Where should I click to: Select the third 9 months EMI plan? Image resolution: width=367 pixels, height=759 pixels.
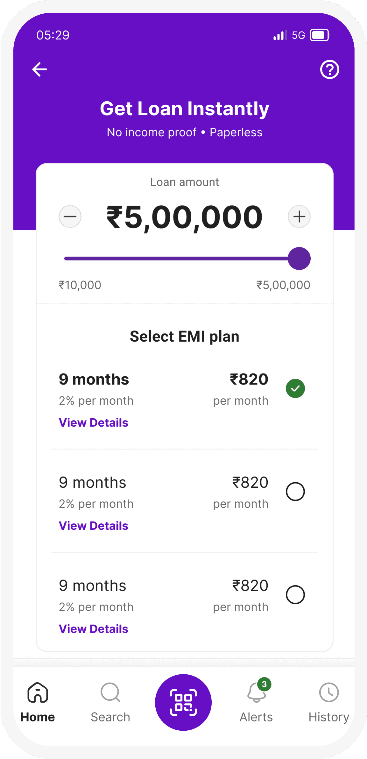tap(295, 595)
